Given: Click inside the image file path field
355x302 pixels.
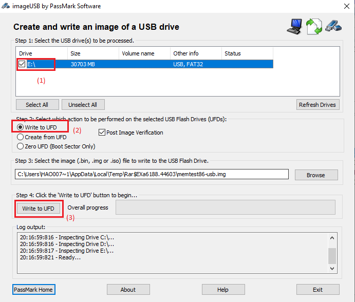Looking at the screenshot, I should (x=152, y=175).
